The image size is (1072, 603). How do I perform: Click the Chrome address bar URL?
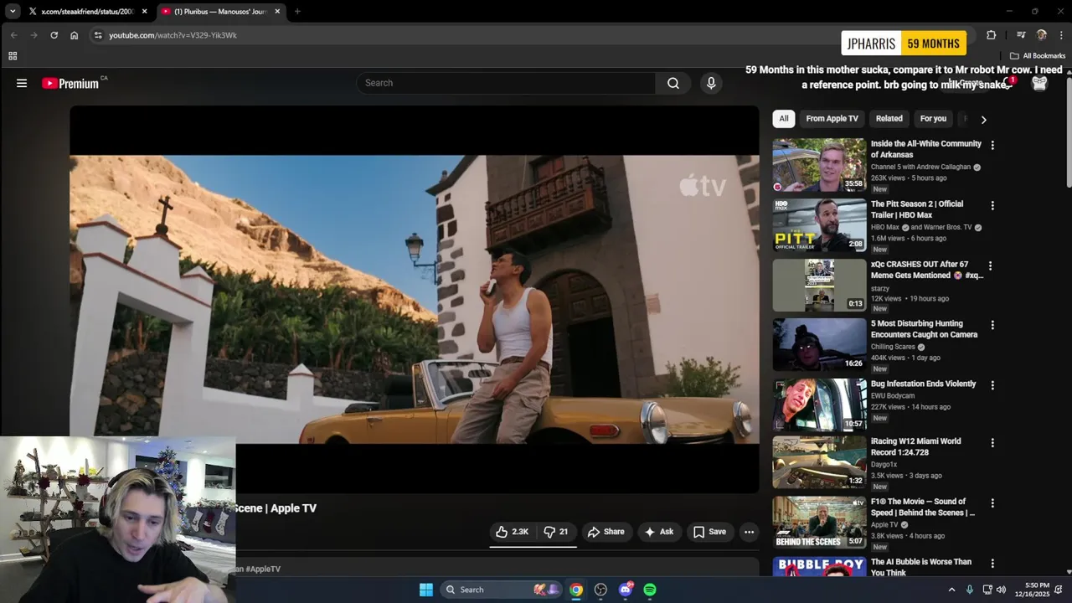point(173,35)
